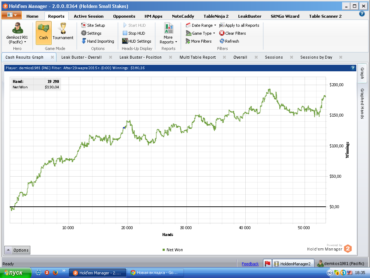Close the Sessions report tab
Viewport: 370px width, 278px height.
coord(292,57)
